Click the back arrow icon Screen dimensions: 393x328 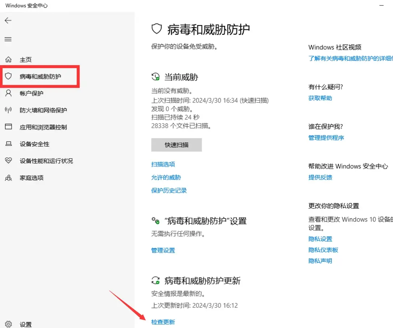pyautogui.click(x=8, y=20)
